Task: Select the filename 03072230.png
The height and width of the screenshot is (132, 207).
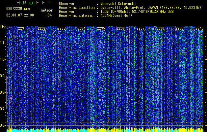Action: pos(18,9)
